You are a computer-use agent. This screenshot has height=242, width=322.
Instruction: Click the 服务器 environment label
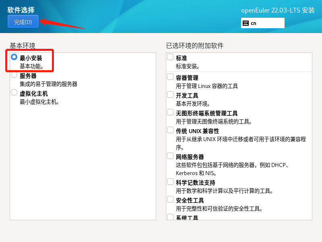pyautogui.click(x=28, y=76)
